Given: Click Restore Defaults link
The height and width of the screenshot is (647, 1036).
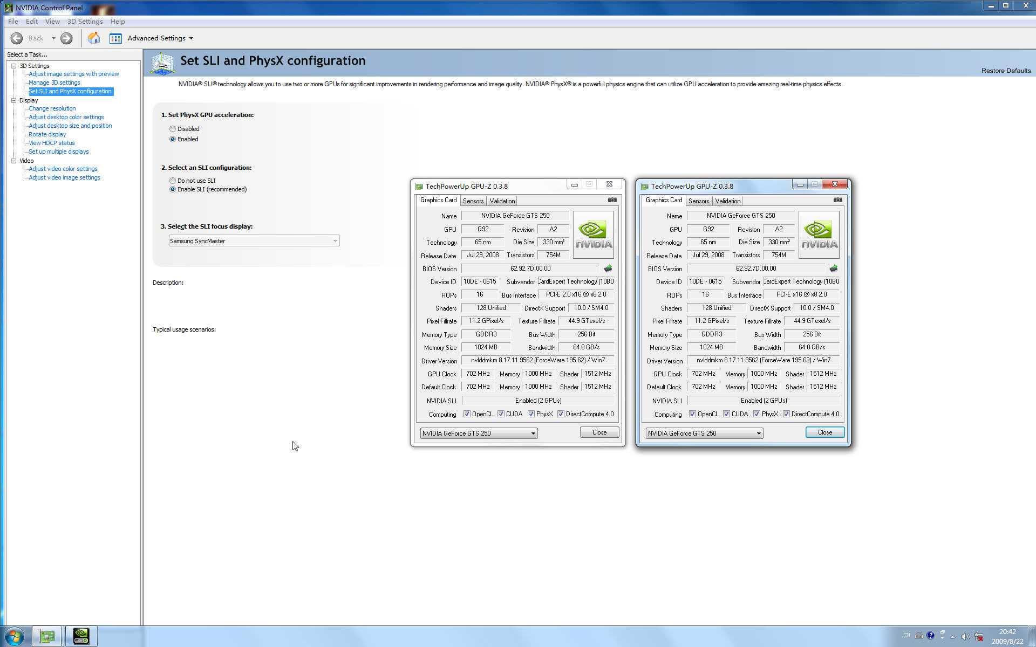Looking at the screenshot, I should [1005, 71].
